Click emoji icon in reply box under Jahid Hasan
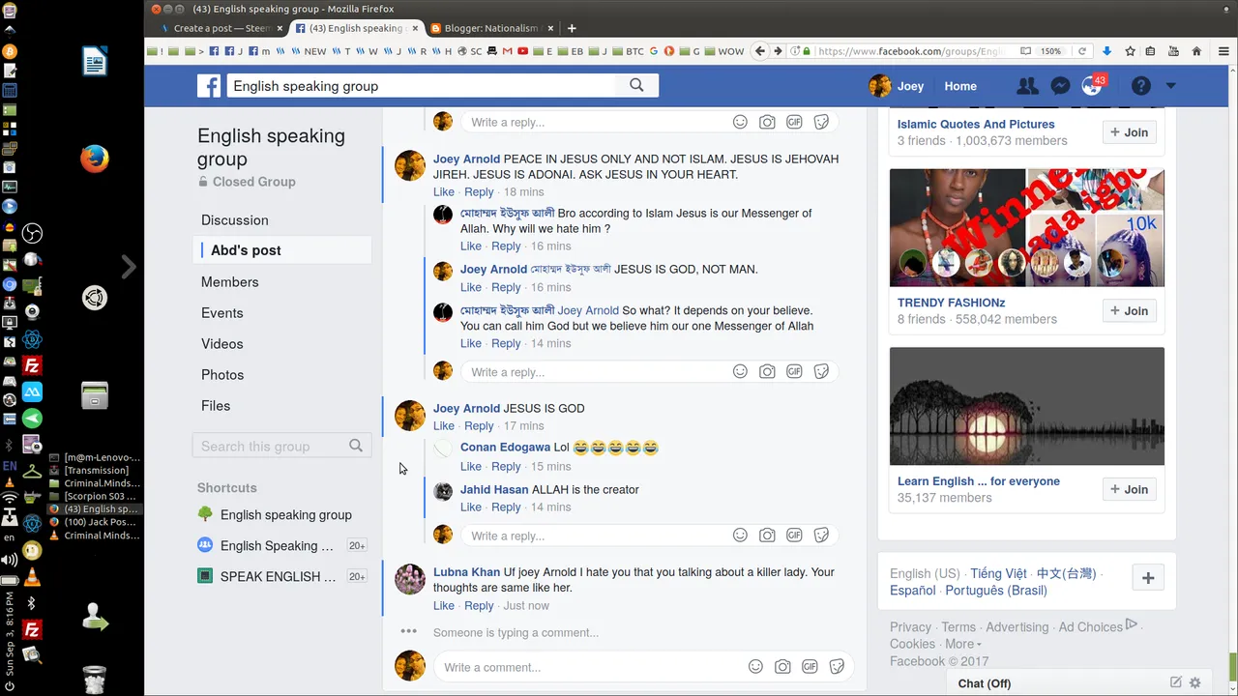Viewport: 1238px width, 696px height. [740, 536]
